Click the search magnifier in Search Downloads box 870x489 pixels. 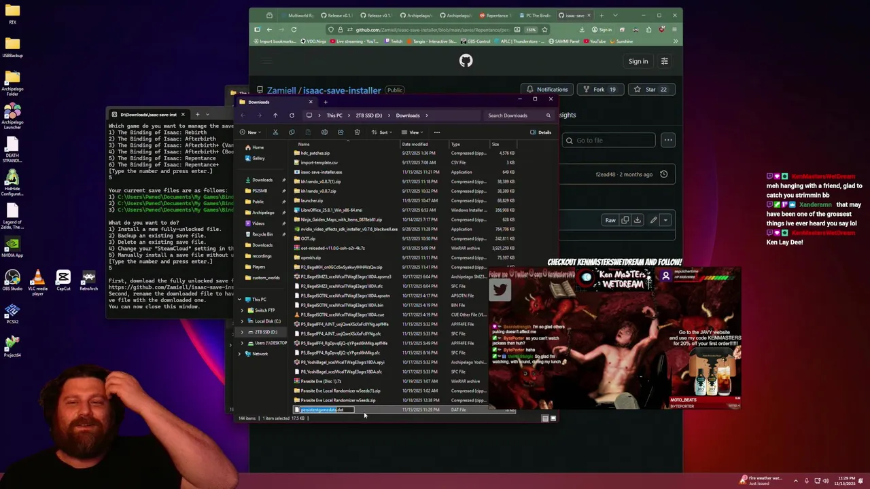pos(548,115)
